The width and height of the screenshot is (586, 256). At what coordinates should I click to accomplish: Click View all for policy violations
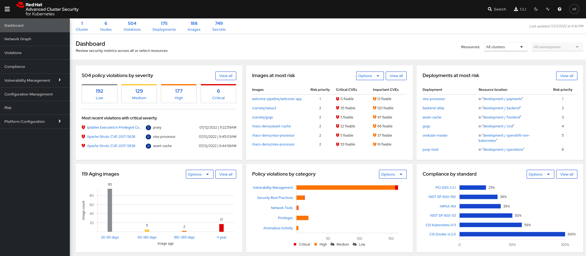pyautogui.click(x=225, y=76)
